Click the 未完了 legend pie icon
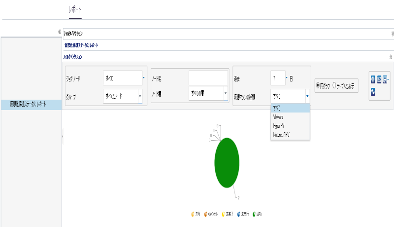Screen dimensions: 394x227 click(223, 214)
